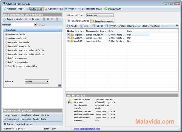Screen dimensions: 182x132
Task: Start the batch with Iniciar lote
Action: coord(113,9)
